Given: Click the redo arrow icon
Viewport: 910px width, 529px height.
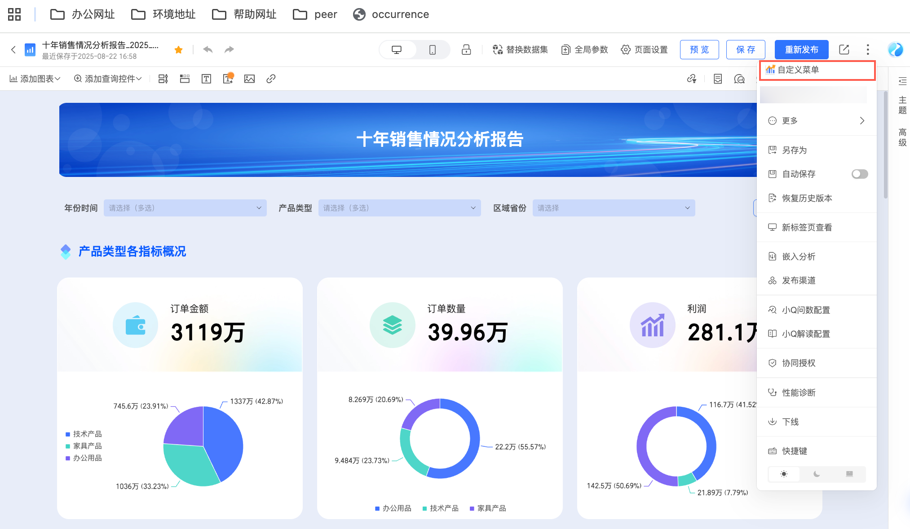Looking at the screenshot, I should click(229, 49).
